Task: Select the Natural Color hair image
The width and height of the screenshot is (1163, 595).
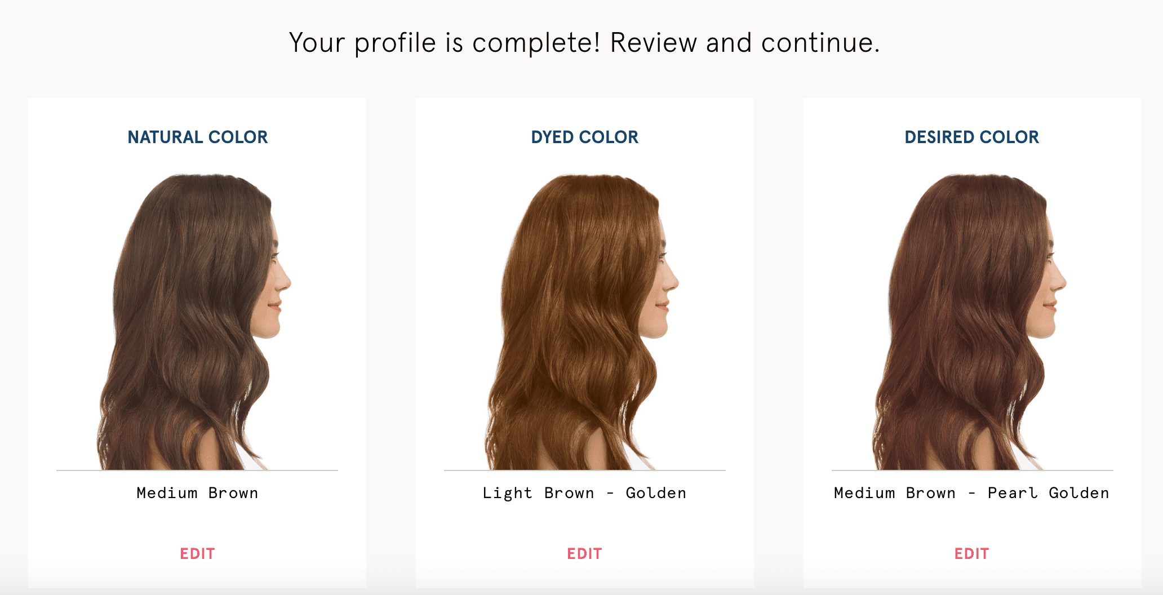Action: click(x=194, y=322)
